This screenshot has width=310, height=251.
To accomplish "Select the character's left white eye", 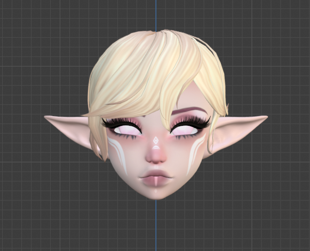I will (128, 131).
